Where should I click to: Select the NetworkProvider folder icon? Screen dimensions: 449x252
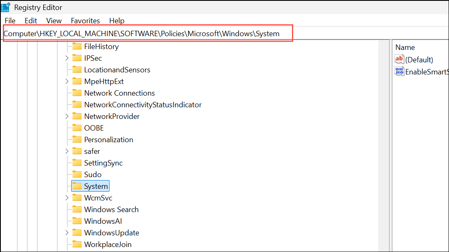pyautogui.click(x=77, y=116)
